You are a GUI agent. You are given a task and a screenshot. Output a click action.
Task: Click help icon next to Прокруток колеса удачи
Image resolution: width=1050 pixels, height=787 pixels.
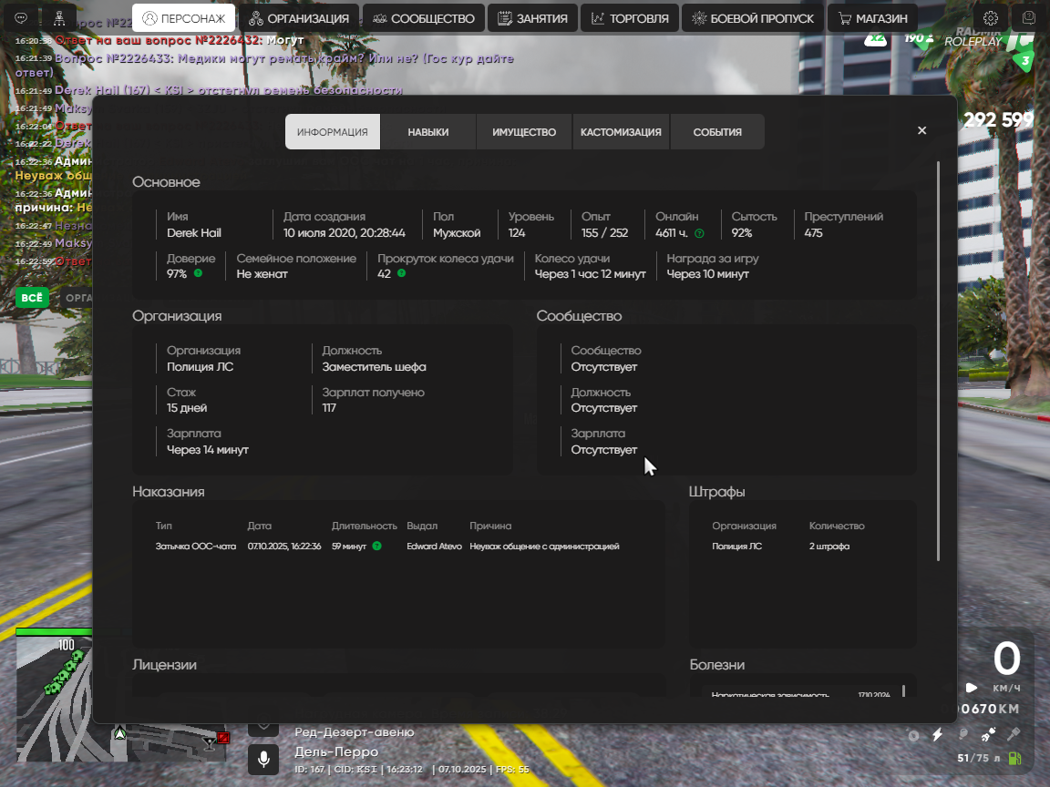click(401, 273)
